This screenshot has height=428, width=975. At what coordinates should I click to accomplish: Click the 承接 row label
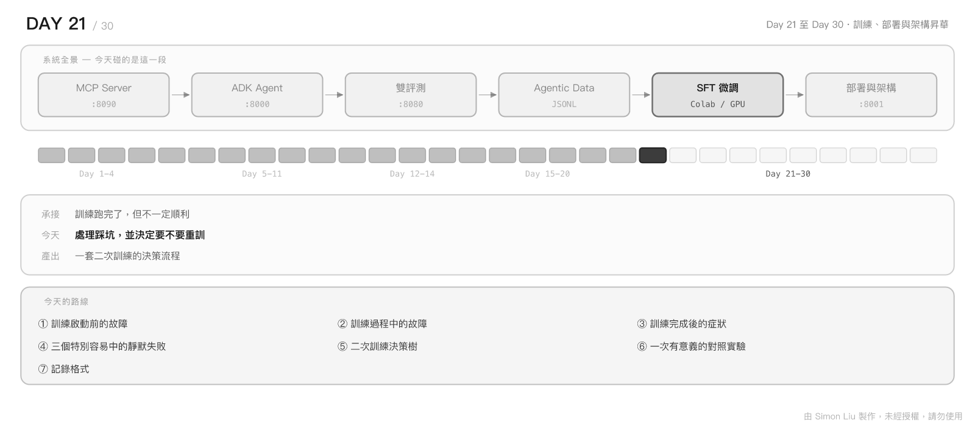pyautogui.click(x=51, y=214)
